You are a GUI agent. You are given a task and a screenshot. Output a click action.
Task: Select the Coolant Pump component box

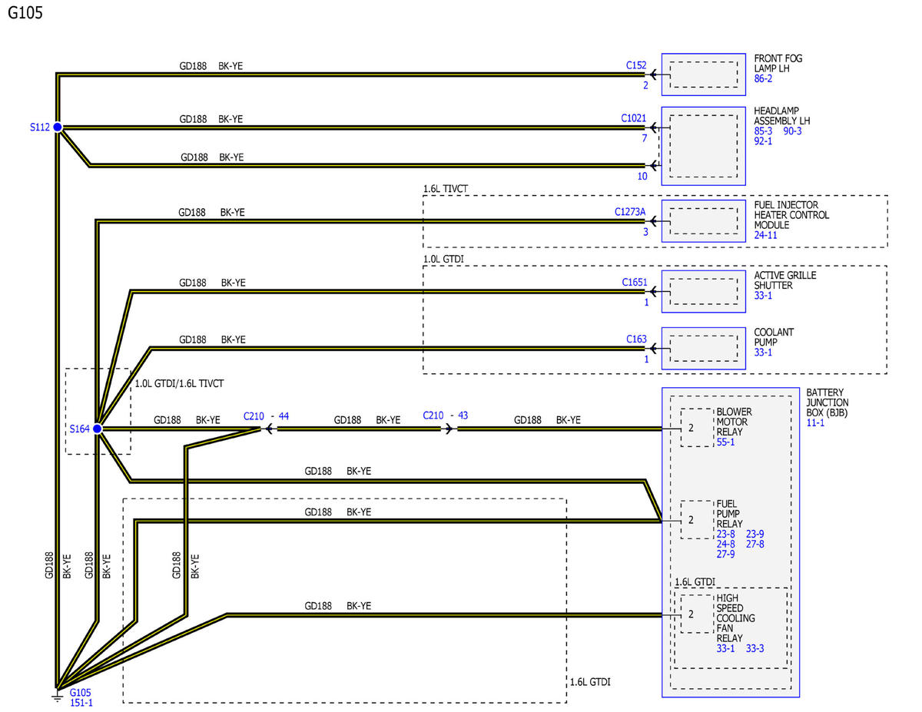(x=703, y=348)
